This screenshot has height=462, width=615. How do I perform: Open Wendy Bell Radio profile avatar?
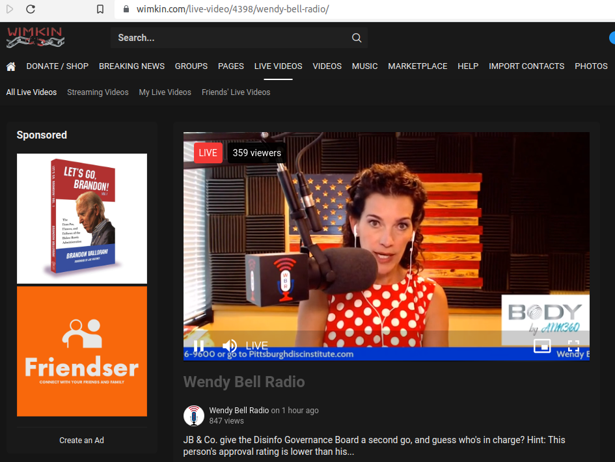tap(194, 416)
